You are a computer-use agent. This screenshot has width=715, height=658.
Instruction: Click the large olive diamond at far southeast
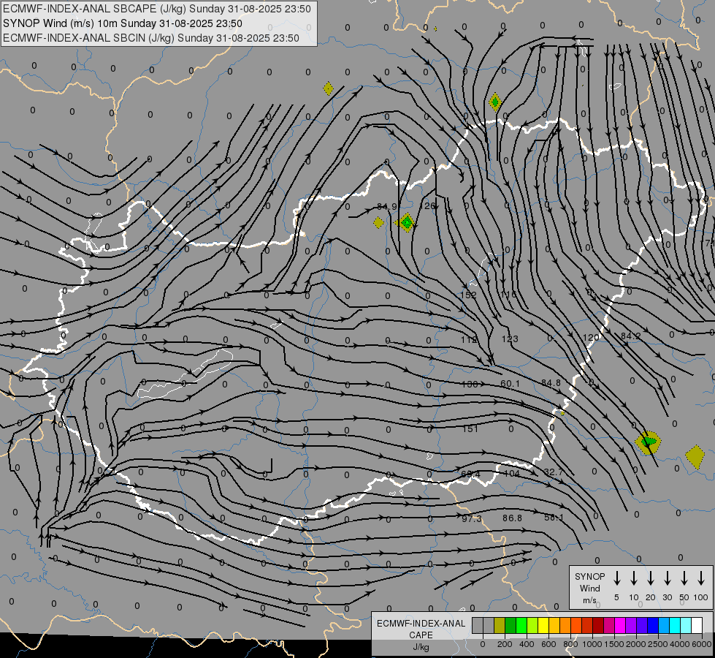(695, 457)
